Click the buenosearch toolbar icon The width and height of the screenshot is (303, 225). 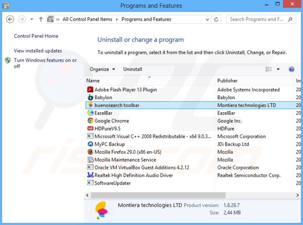point(90,105)
